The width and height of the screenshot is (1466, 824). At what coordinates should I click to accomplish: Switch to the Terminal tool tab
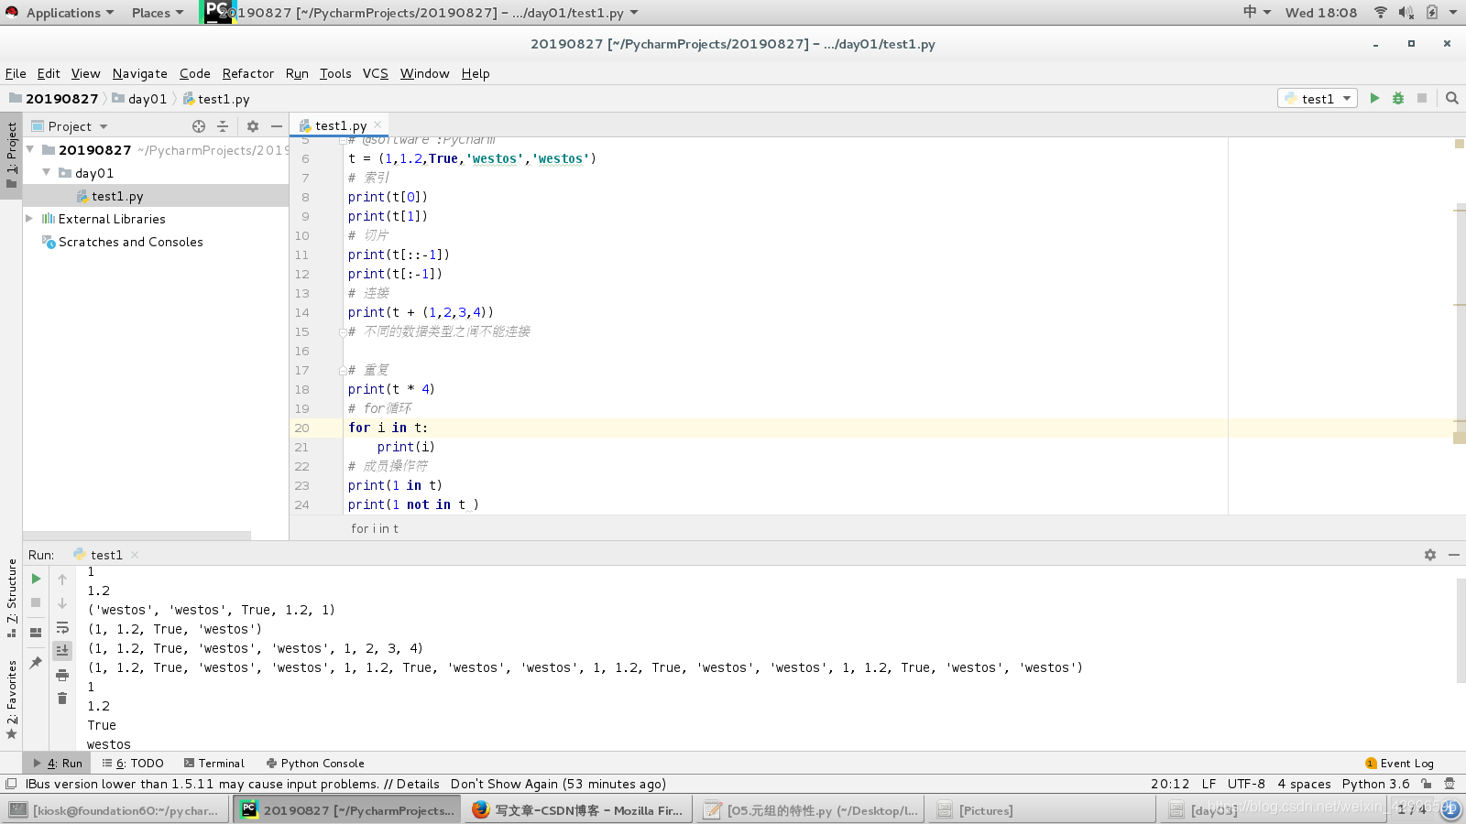(x=213, y=763)
